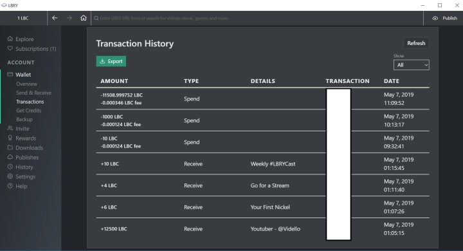The width and height of the screenshot is (463, 251).
Task: Click the Publishes cloud icon in sidebar
Action: coord(10,157)
